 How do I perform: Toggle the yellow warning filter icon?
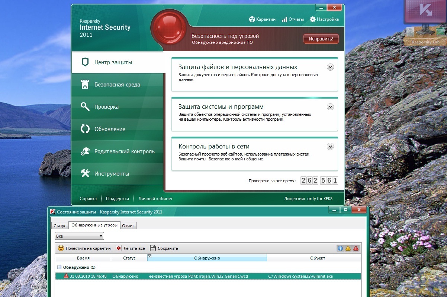(x=348, y=248)
